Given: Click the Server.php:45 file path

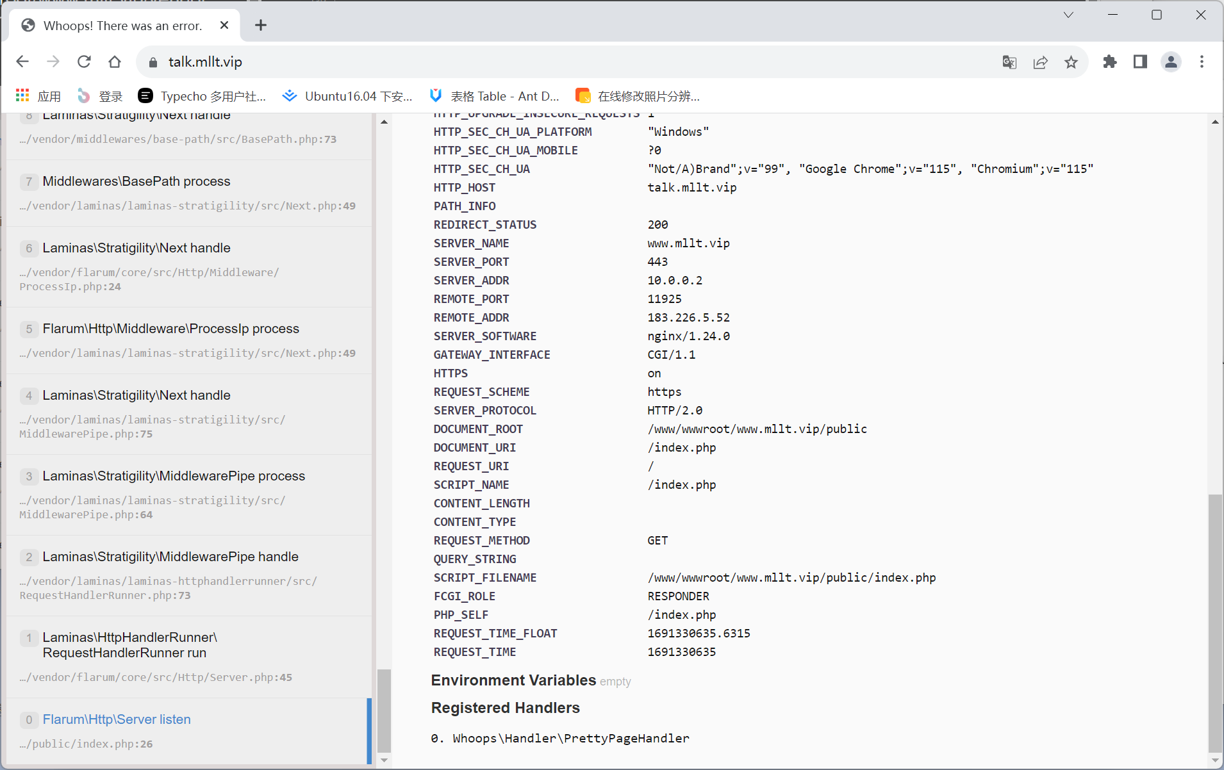Looking at the screenshot, I should [156, 677].
